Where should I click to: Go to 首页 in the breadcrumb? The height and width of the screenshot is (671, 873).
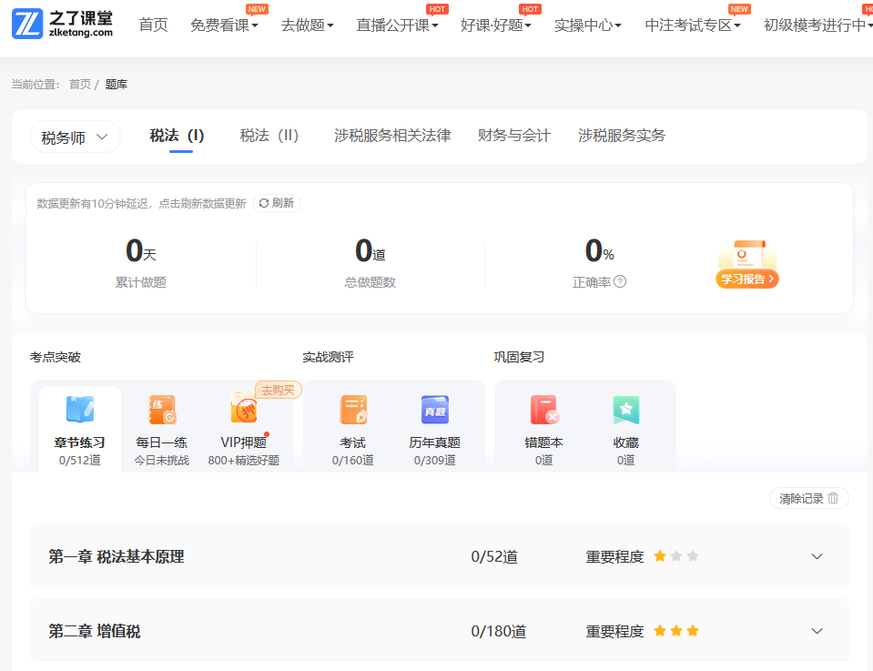[80, 84]
